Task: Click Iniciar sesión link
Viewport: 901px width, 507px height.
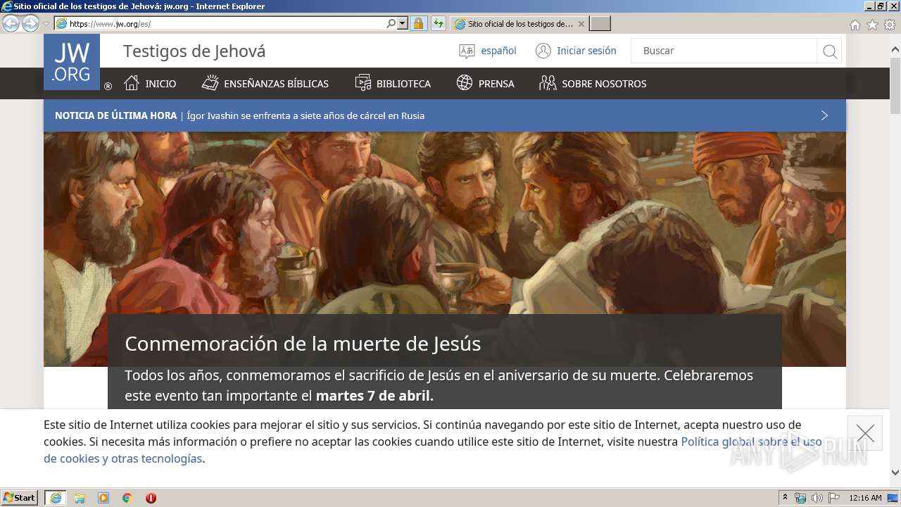Action: click(x=586, y=51)
